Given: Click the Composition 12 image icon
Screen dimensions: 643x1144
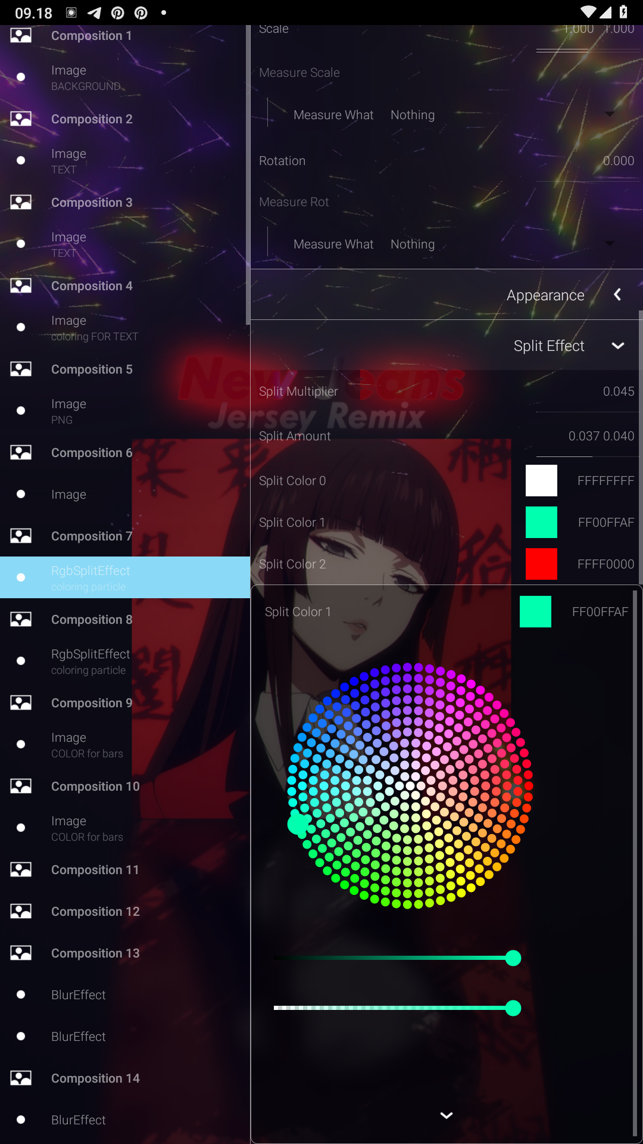Looking at the screenshot, I should (x=21, y=912).
